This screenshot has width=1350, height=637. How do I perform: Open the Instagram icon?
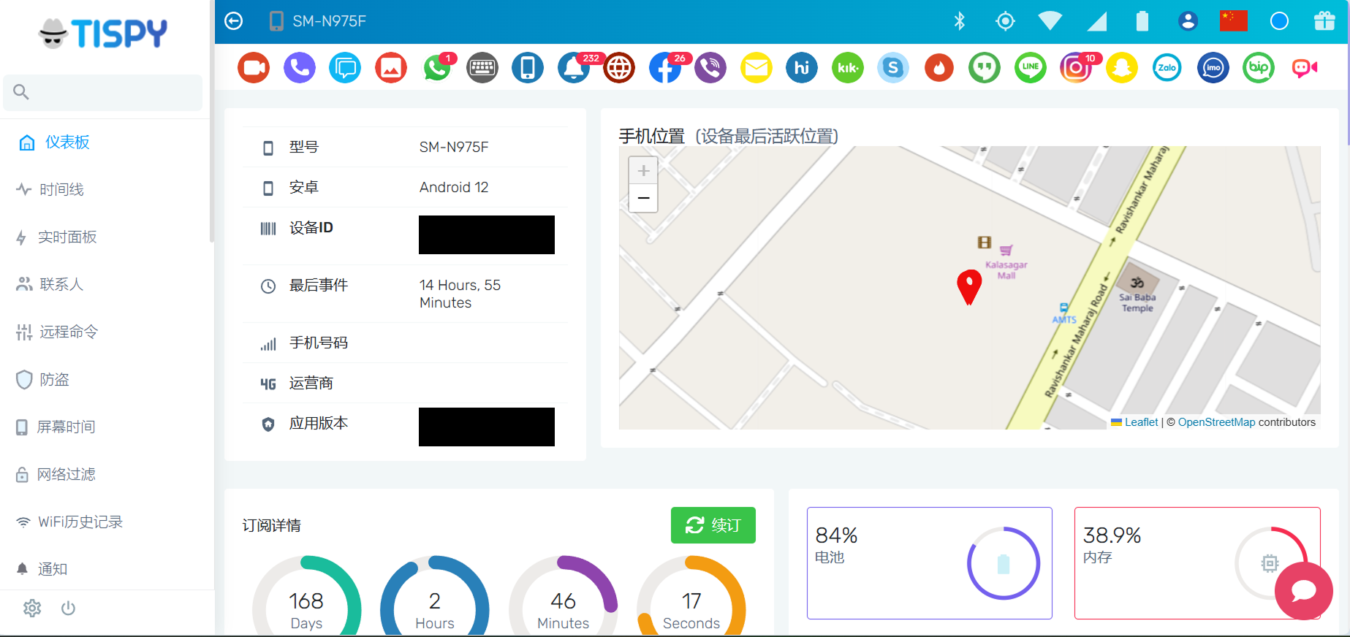pos(1076,68)
